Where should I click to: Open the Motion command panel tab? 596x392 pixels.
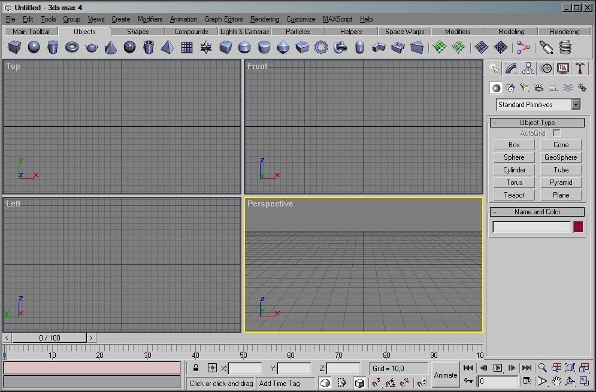[546, 68]
